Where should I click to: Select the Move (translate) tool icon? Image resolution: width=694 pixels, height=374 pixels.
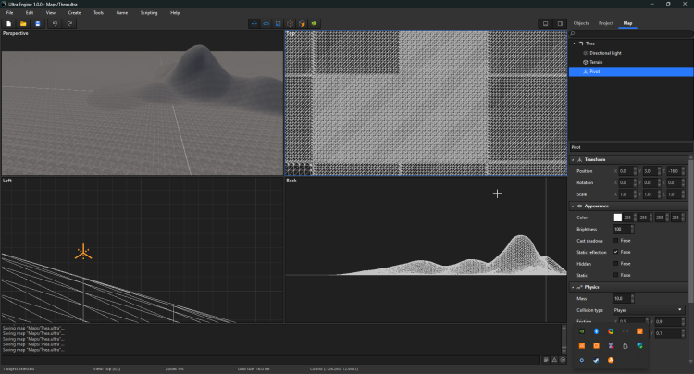254,23
